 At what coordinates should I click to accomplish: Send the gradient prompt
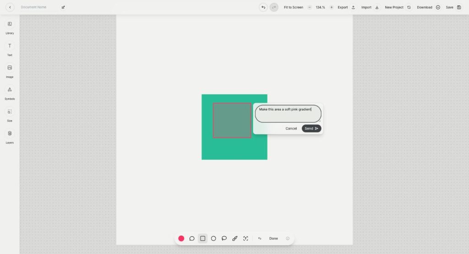tap(311, 128)
